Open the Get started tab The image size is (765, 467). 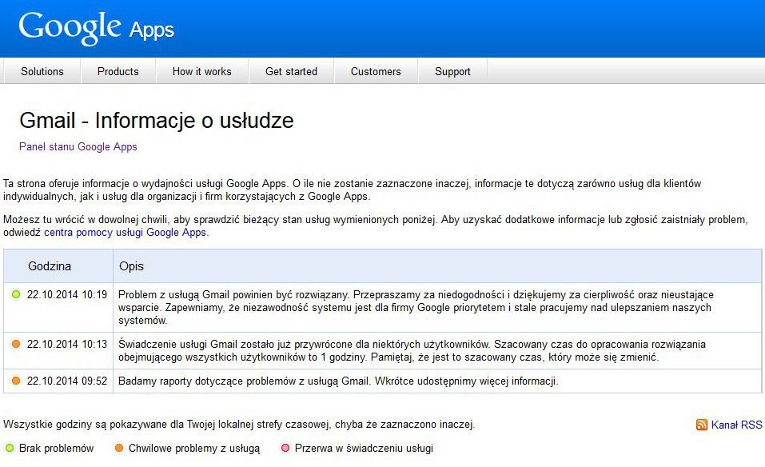[291, 71]
